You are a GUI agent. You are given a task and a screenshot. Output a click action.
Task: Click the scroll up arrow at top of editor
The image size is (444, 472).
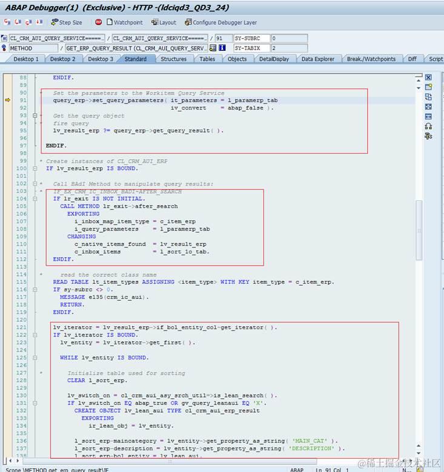pyautogui.click(x=419, y=80)
